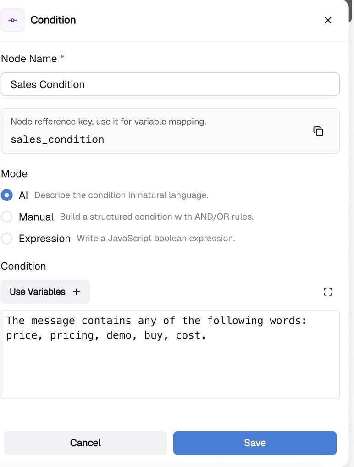Click the 'Describe the condition in natural language' text
The height and width of the screenshot is (467, 354).
click(121, 195)
